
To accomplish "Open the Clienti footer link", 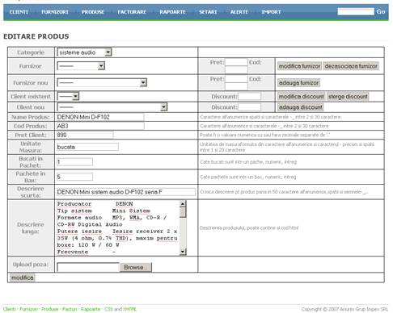I will [9, 309].
